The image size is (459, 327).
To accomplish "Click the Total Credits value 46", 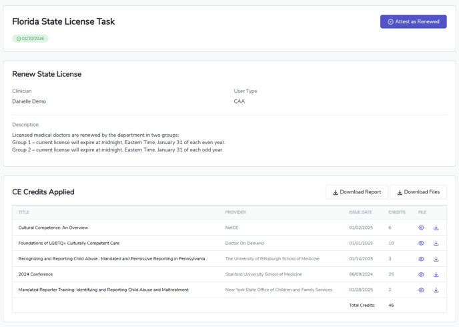I will [x=391, y=306].
